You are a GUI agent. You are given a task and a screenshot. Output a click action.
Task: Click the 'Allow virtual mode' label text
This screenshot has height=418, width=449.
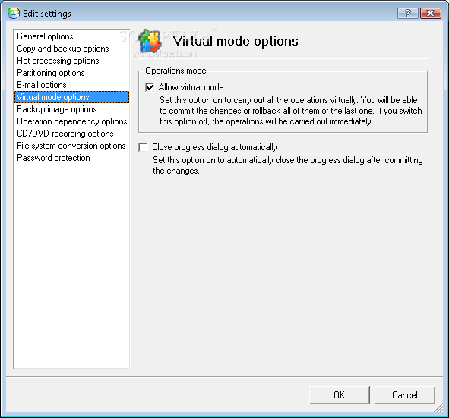(191, 87)
